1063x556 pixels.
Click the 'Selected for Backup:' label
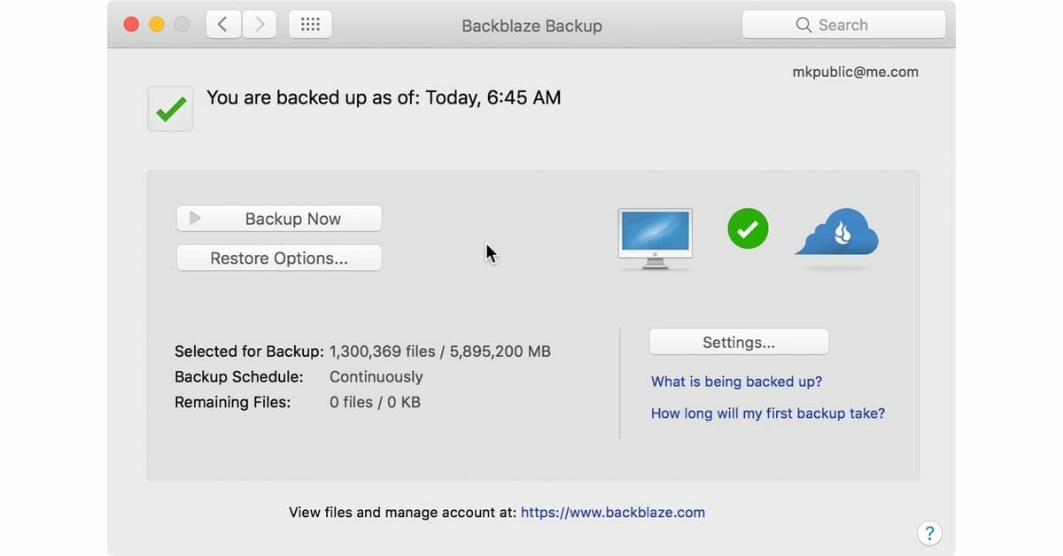pos(249,351)
